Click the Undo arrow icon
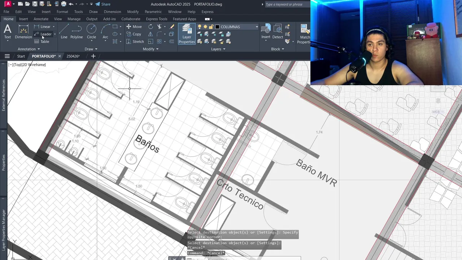462x260 pixels. [71, 4]
